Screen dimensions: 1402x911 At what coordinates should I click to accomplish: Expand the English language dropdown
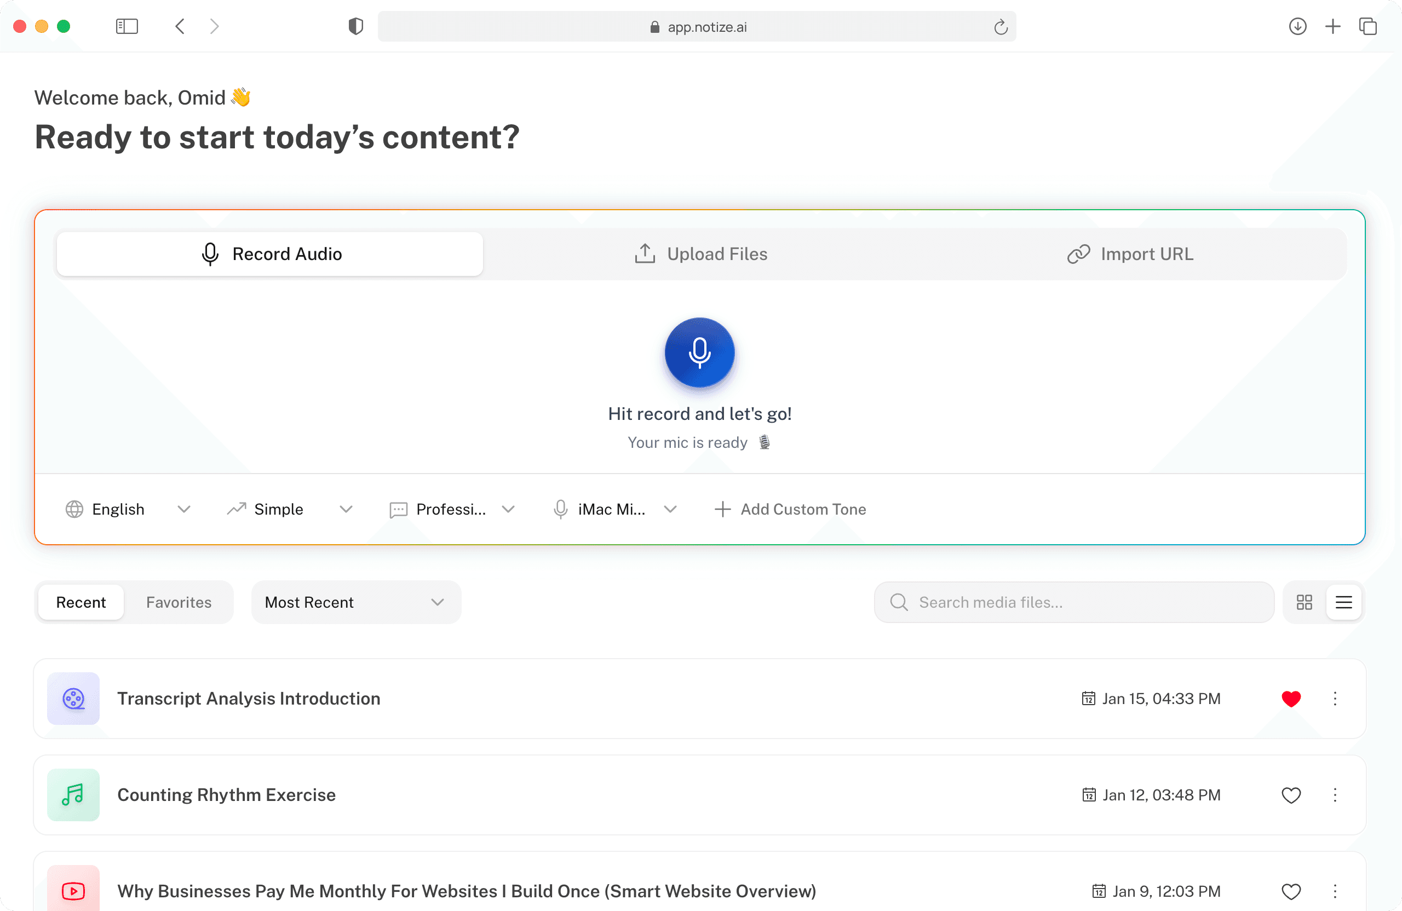point(128,509)
